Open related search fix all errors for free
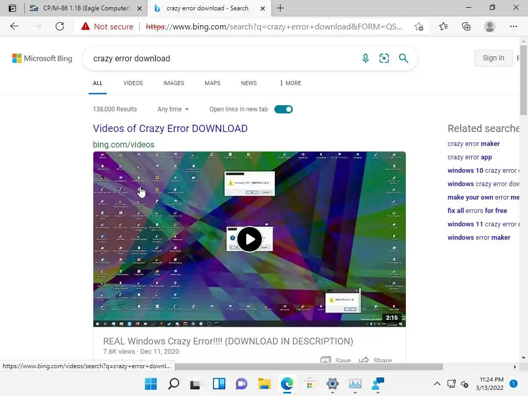 tap(477, 210)
